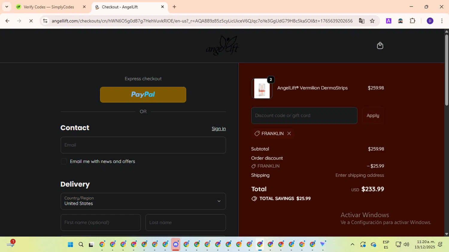Open Task View on the taskbar
449x252 pixels.
point(91,245)
